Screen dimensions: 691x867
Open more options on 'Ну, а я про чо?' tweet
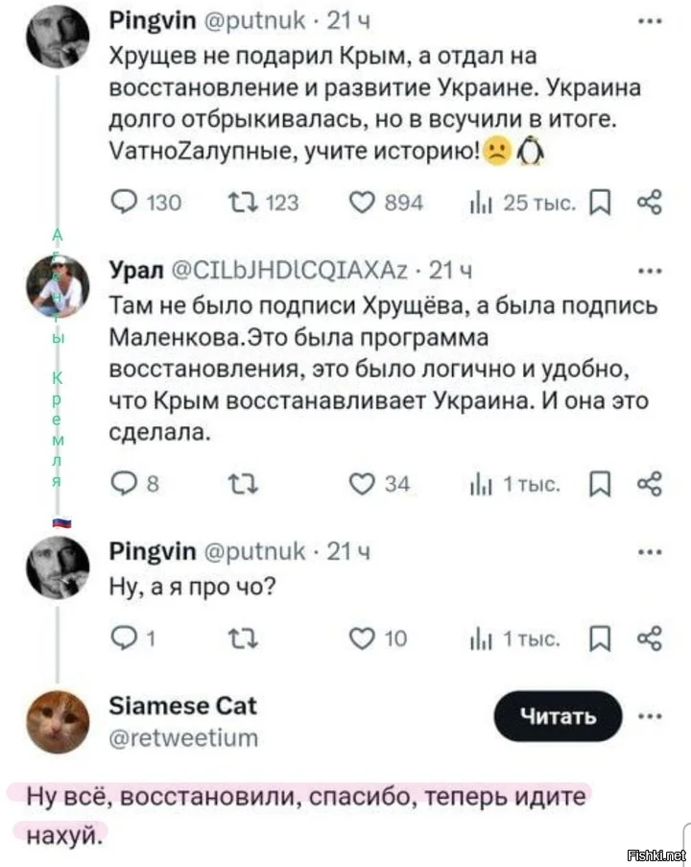(649, 552)
